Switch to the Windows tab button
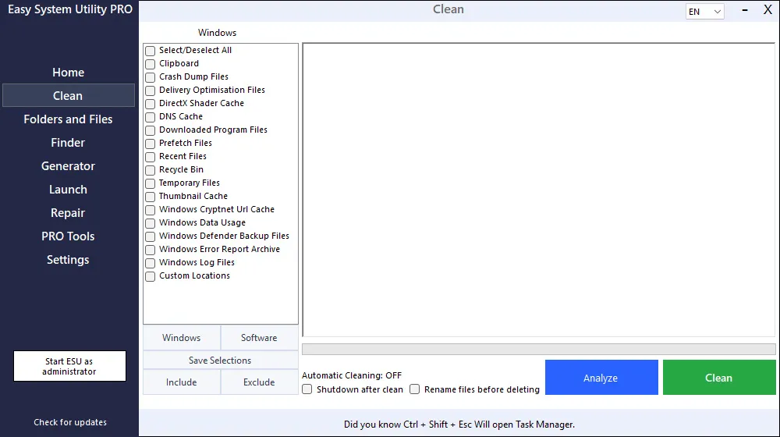 [x=182, y=337]
